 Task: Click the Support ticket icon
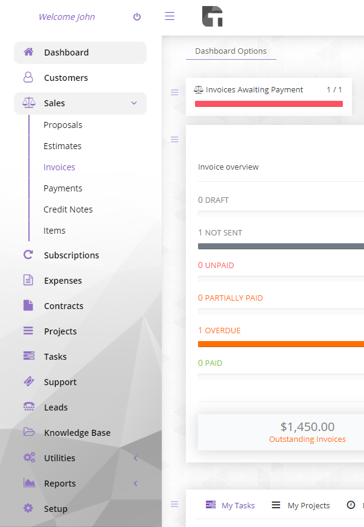point(28,382)
